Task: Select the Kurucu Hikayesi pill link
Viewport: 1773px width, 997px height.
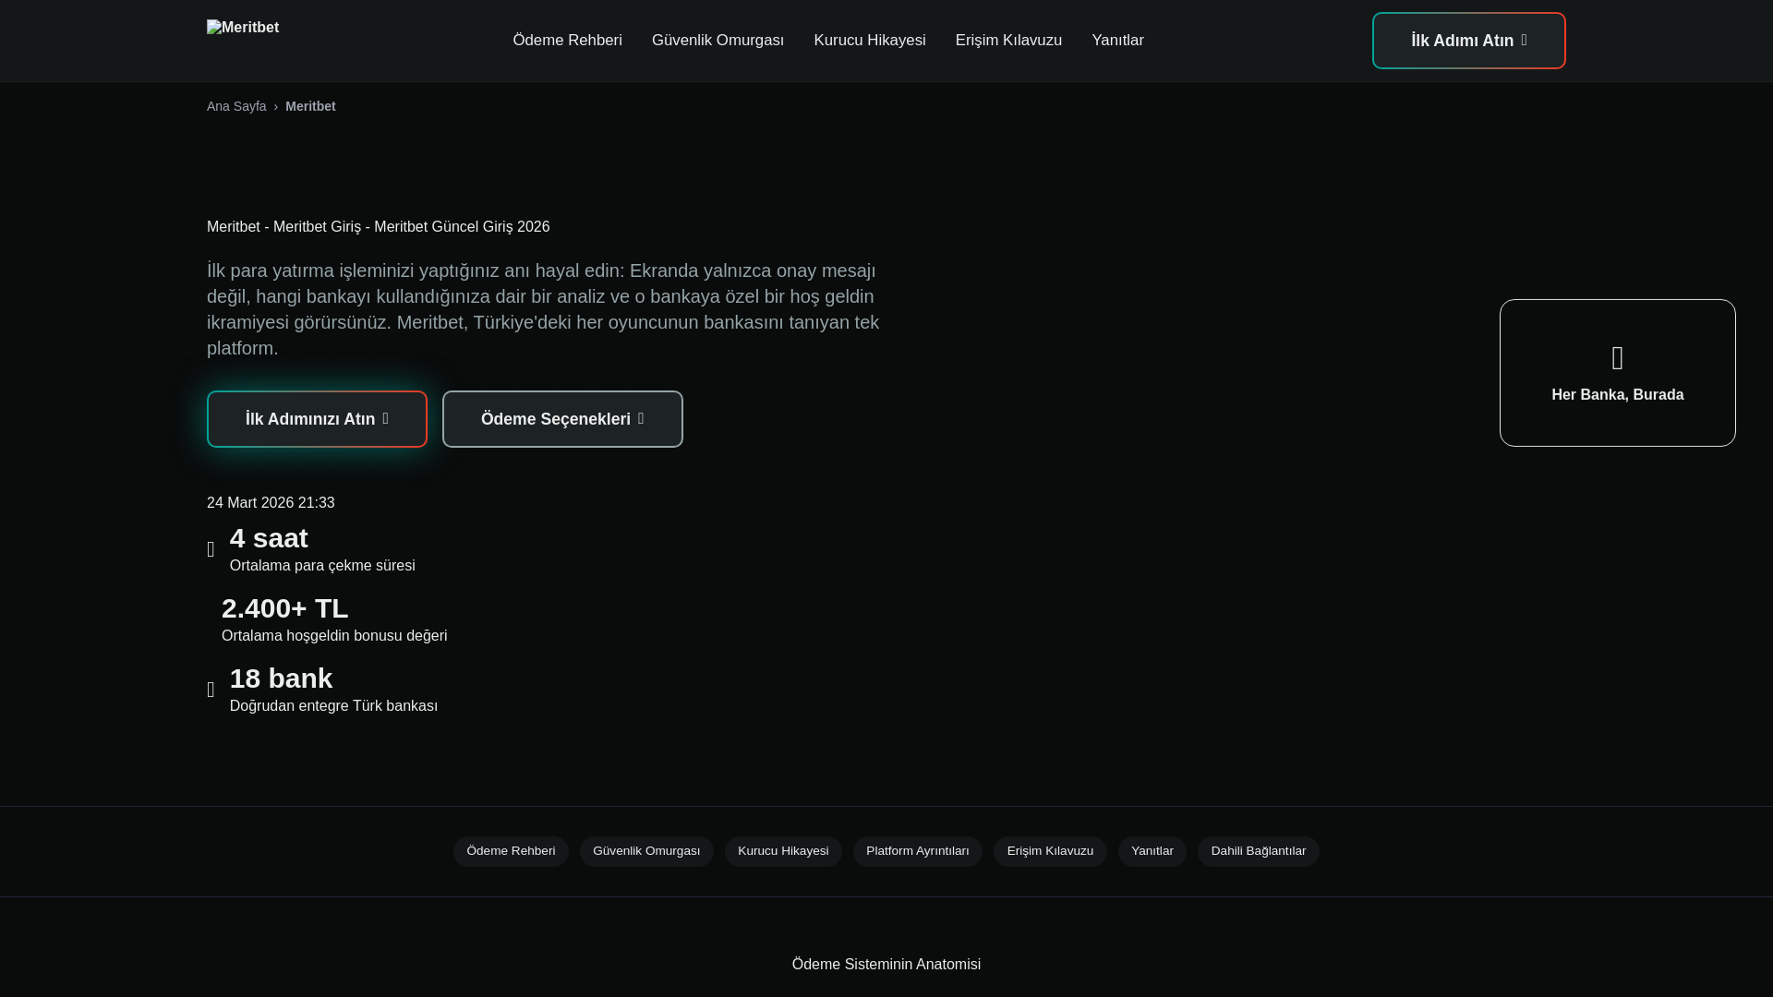Action: 783,851
